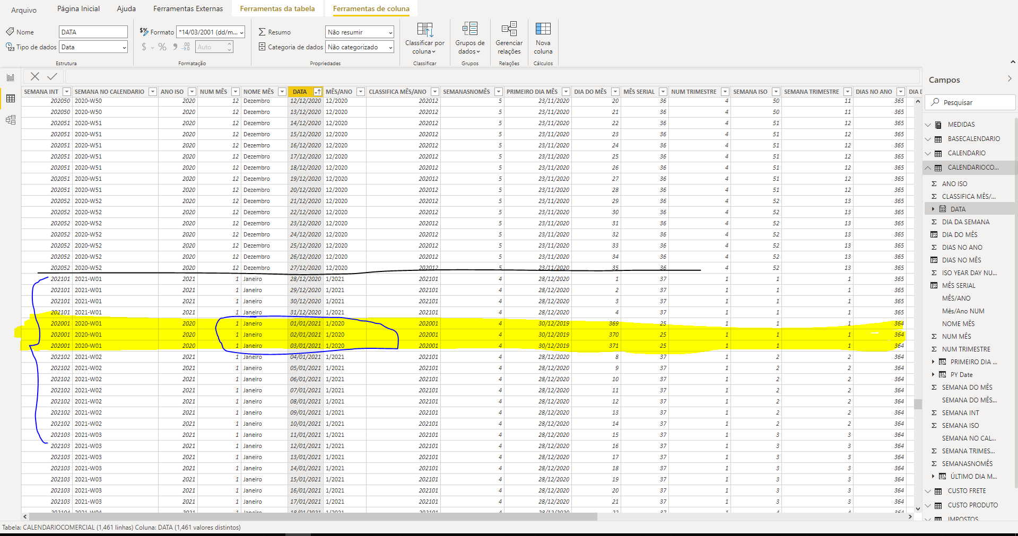Create a Nova coluna
This screenshot has width=1018, height=536.
tap(543, 38)
